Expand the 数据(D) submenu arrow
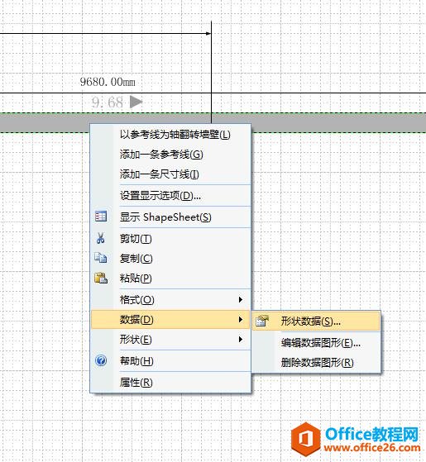This screenshot has height=462, width=426. point(241,319)
